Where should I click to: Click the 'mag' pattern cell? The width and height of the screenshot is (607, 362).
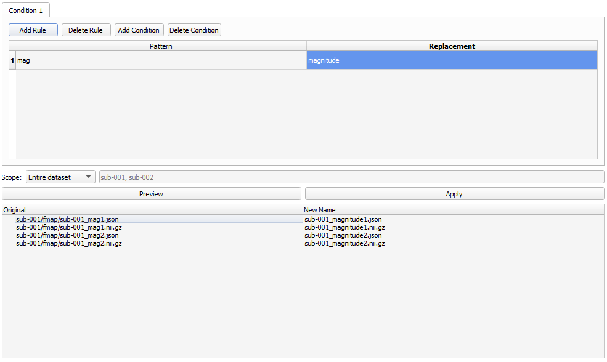click(161, 60)
